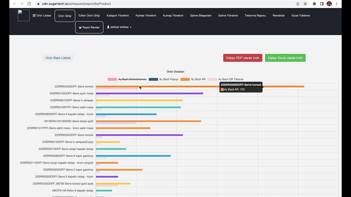Click the share icon in address bar

point(298,4)
